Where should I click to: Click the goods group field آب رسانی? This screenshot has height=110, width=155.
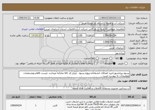(x=75, y=88)
